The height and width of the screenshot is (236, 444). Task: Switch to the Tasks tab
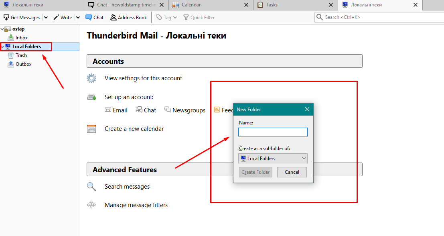(295, 5)
